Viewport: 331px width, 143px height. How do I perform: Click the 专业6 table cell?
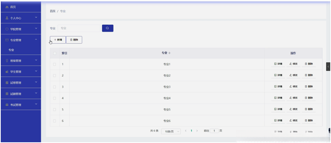click(x=167, y=121)
